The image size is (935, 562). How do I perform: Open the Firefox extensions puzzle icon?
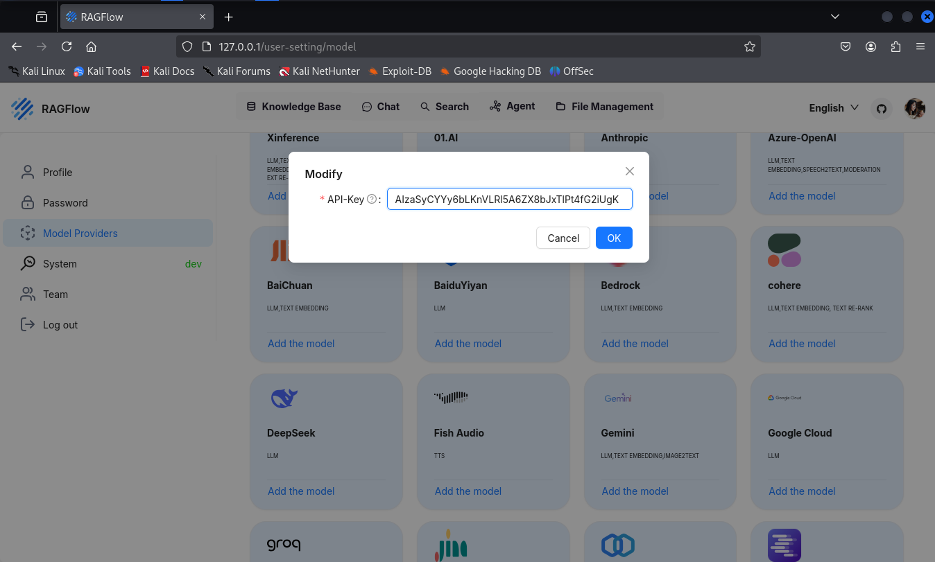[x=895, y=46]
